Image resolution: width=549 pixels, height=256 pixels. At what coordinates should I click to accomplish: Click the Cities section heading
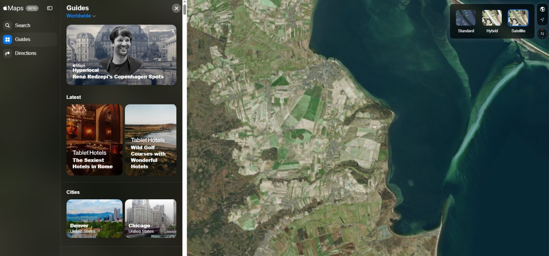(73, 192)
